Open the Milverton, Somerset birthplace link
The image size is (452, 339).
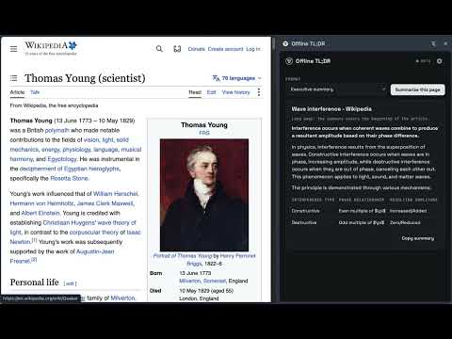coord(202,281)
